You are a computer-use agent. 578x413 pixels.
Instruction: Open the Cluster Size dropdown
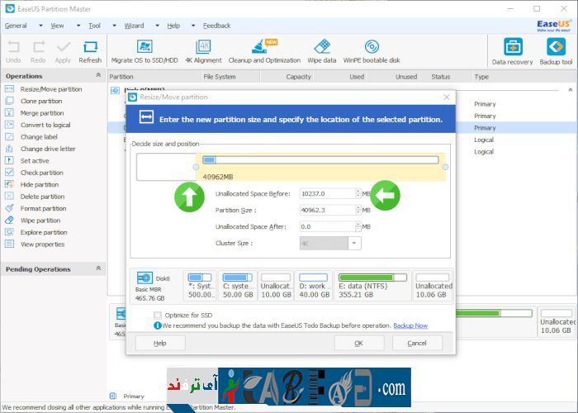pos(354,243)
